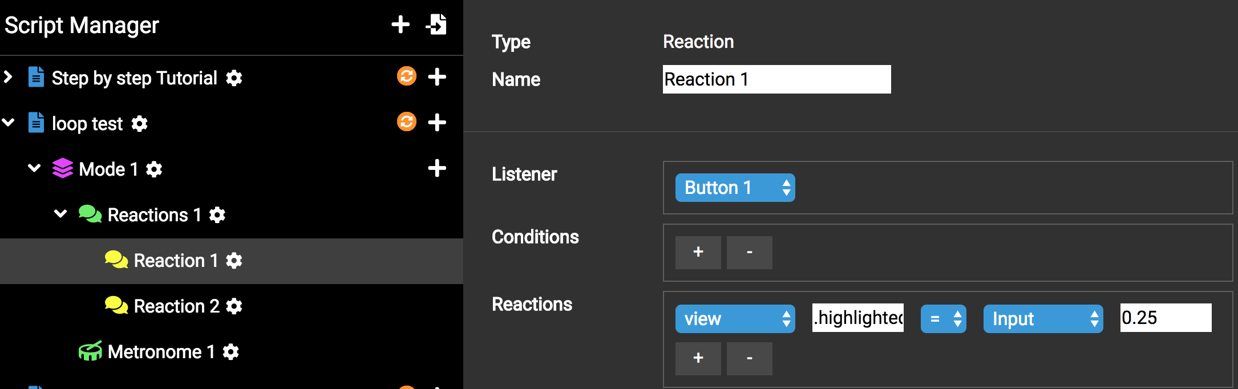Expand the Step by step Tutorial script

(x=8, y=77)
